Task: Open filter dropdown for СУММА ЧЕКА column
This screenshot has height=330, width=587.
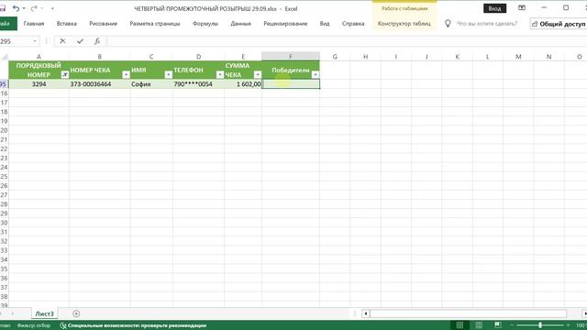Action: [x=257, y=74]
